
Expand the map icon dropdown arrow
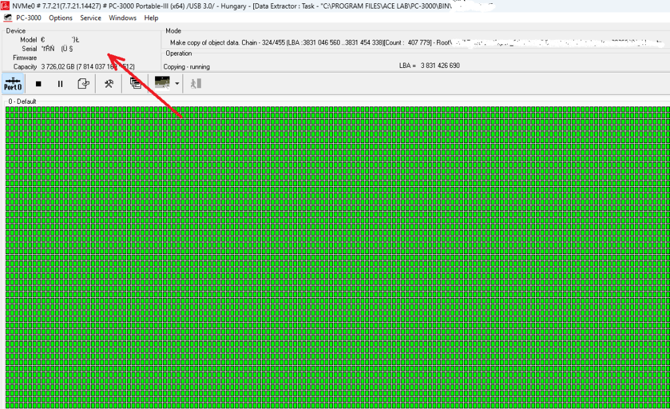click(x=177, y=84)
